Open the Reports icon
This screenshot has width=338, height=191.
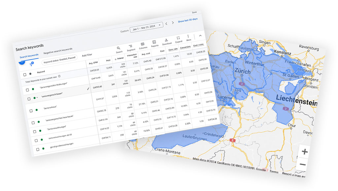(x=154, y=42)
